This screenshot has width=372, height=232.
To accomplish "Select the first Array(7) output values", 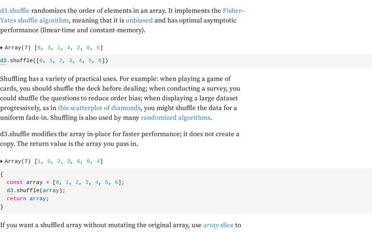I will coord(69,48).
